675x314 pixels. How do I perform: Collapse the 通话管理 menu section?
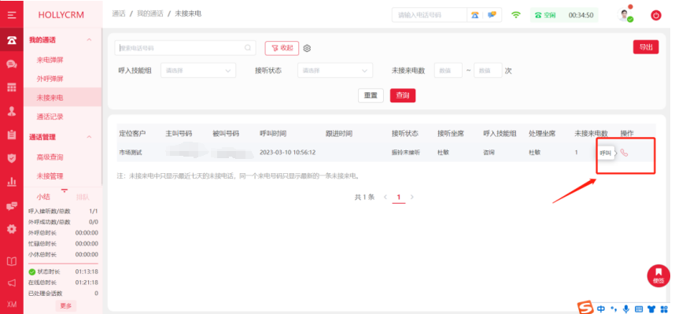tap(89, 137)
